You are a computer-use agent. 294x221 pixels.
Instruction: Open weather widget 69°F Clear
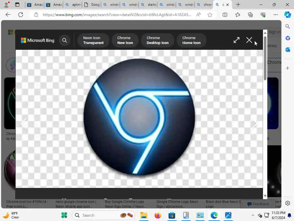pos(11,215)
